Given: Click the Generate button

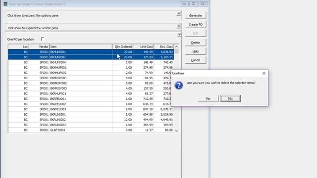Looking at the screenshot, I should point(195,15).
